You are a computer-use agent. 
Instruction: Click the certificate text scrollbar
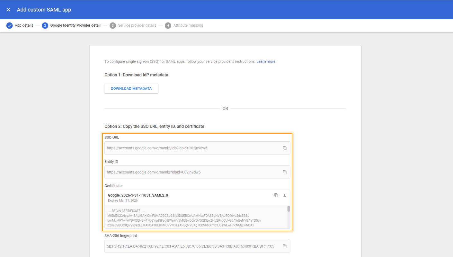pos(289,209)
